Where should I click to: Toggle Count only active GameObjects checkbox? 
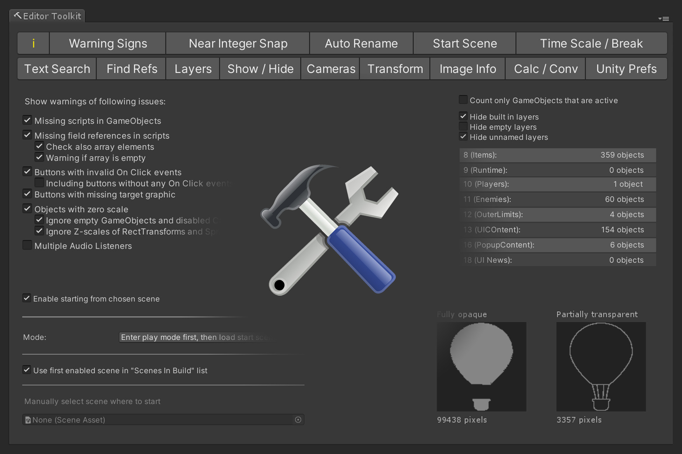click(x=463, y=100)
